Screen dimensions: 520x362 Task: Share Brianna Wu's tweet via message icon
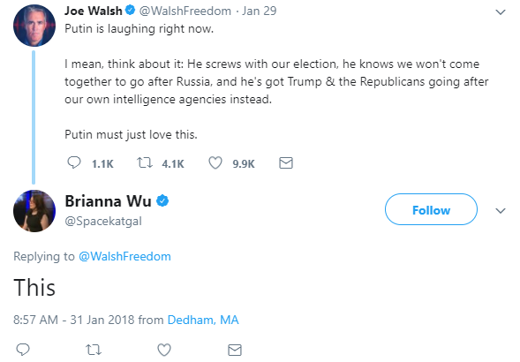[x=235, y=350]
